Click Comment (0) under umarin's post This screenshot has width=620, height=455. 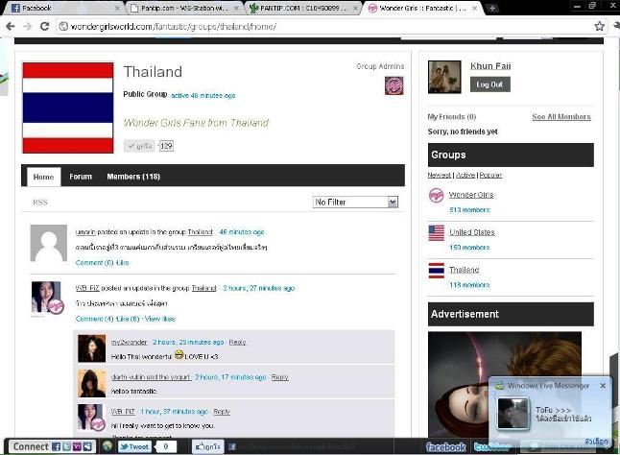pos(94,263)
